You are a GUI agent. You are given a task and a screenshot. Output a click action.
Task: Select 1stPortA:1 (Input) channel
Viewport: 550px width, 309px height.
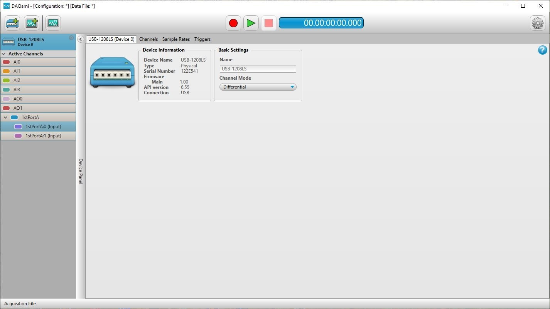click(x=38, y=136)
